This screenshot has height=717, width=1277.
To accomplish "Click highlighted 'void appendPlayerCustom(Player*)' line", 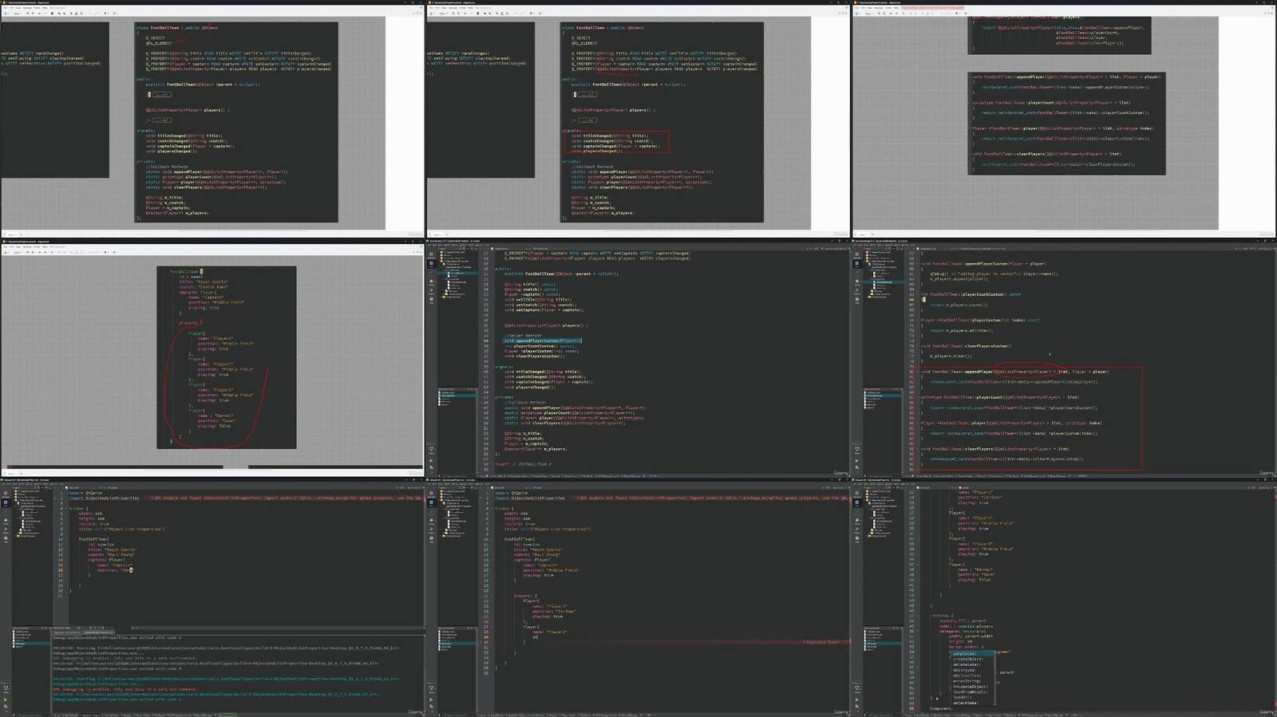I will (x=542, y=341).
